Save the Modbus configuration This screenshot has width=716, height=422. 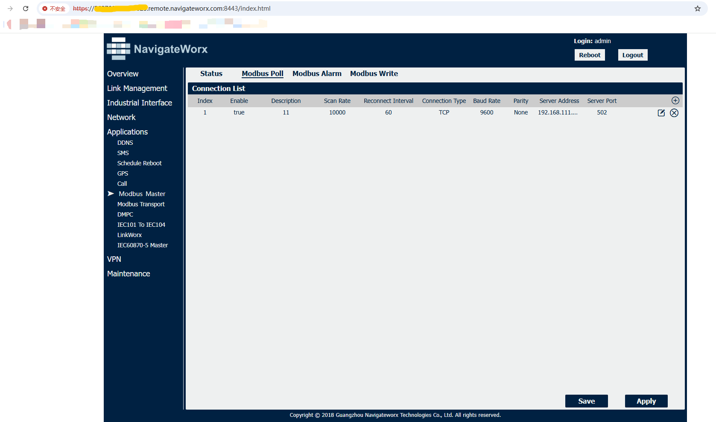586,401
